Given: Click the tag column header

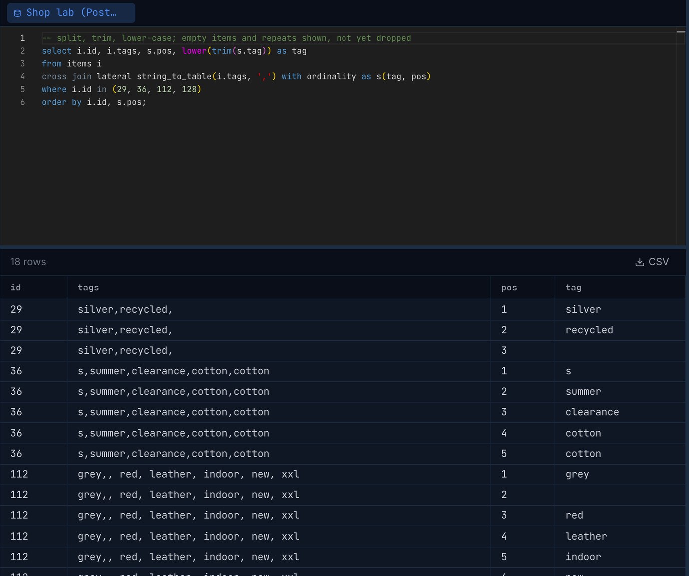Looking at the screenshot, I should point(620,288).
